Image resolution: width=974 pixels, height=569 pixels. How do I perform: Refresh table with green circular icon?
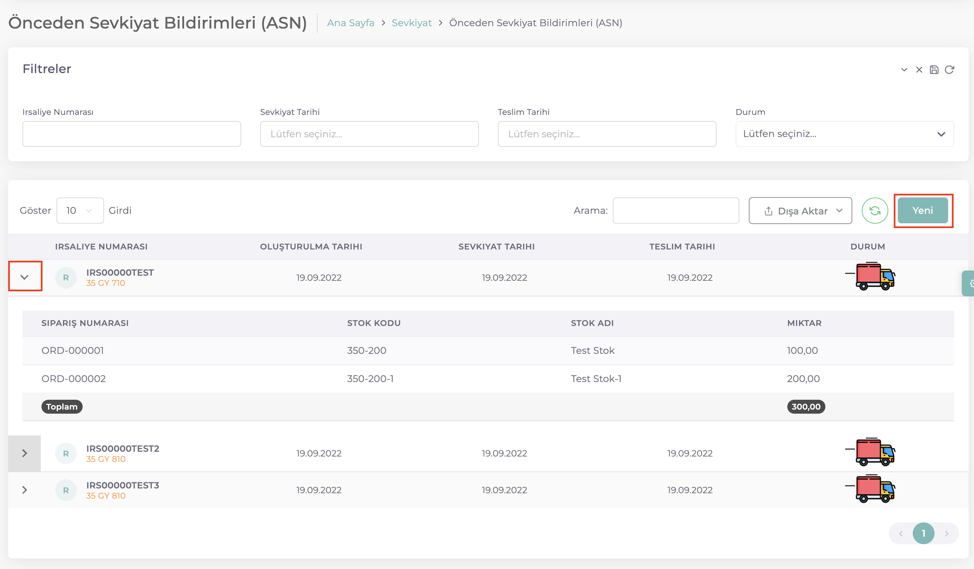pyautogui.click(x=874, y=210)
